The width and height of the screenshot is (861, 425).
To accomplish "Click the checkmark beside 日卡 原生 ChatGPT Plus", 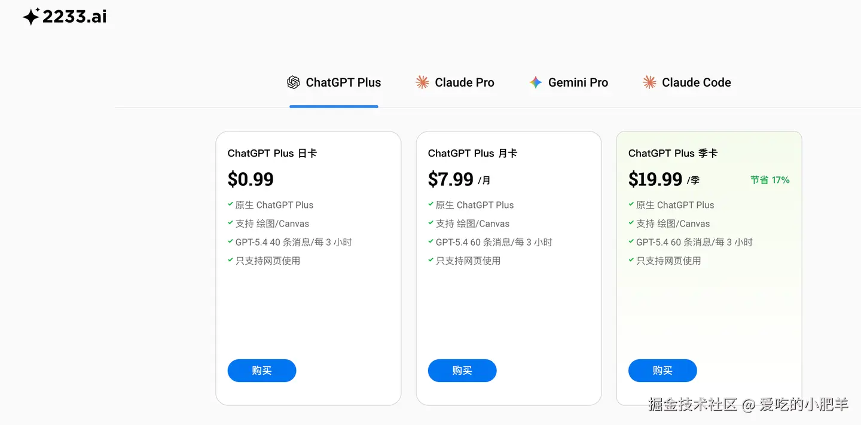I will 230,204.
